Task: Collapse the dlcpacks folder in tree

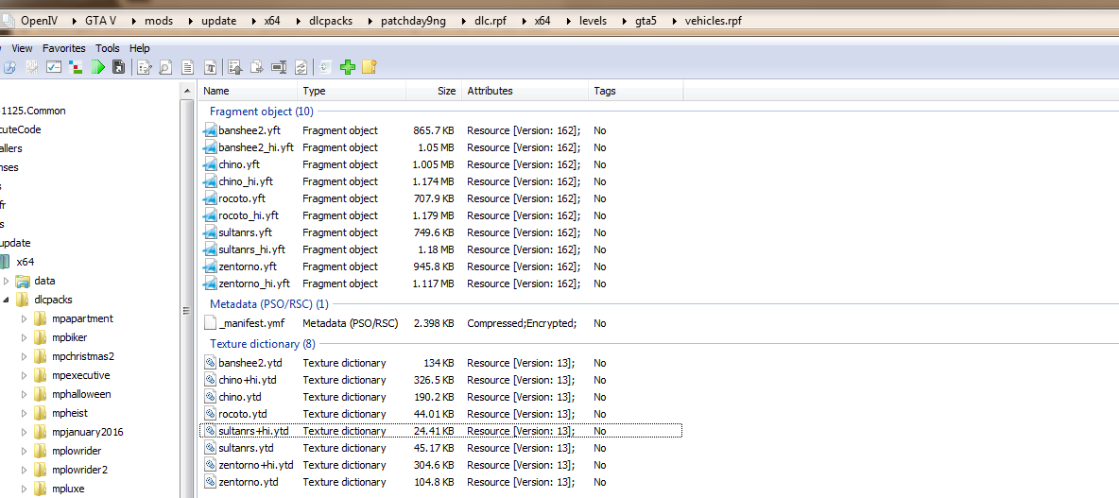Action: tap(7, 300)
